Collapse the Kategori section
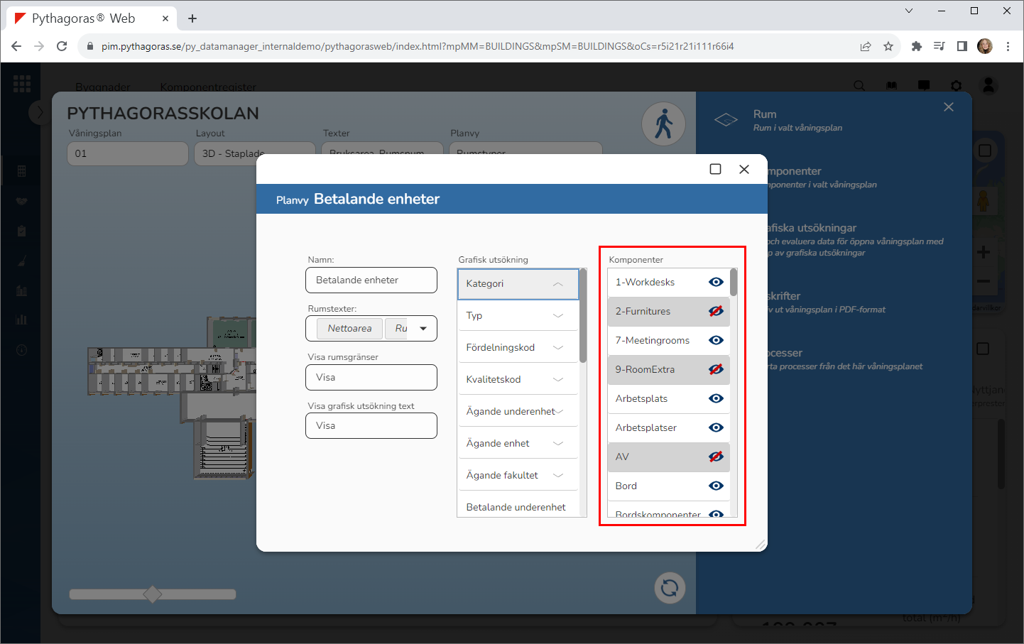Image resolution: width=1024 pixels, height=644 pixels. 557,284
